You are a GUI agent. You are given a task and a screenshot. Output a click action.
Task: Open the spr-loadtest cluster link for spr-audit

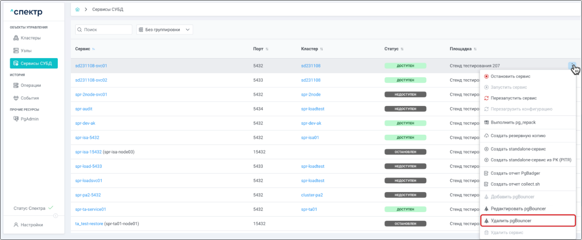coord(312,109)
